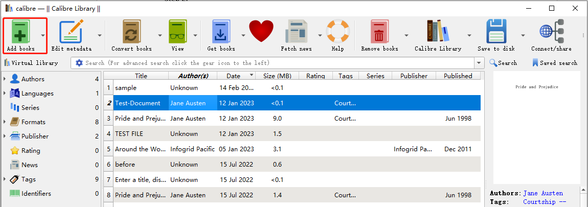Screen dimensions: 588x207
Task: Select the Enter a title, dis... book
Action: point(140,180)
